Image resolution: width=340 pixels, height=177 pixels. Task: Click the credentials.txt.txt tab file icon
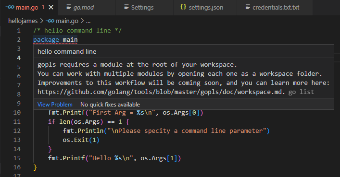(x=248, y=7)
